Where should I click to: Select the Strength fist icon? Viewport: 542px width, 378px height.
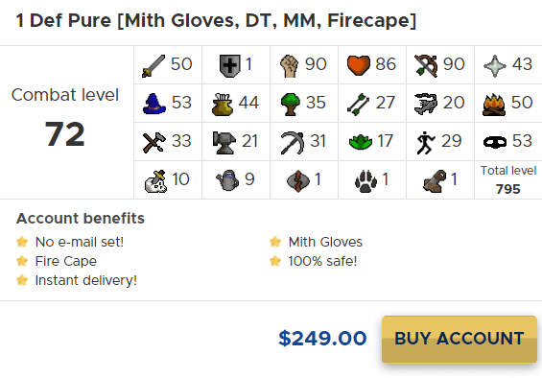290,65
